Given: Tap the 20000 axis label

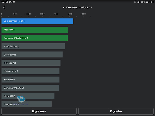Looking at the screenshot, I should tap(29, 14).
